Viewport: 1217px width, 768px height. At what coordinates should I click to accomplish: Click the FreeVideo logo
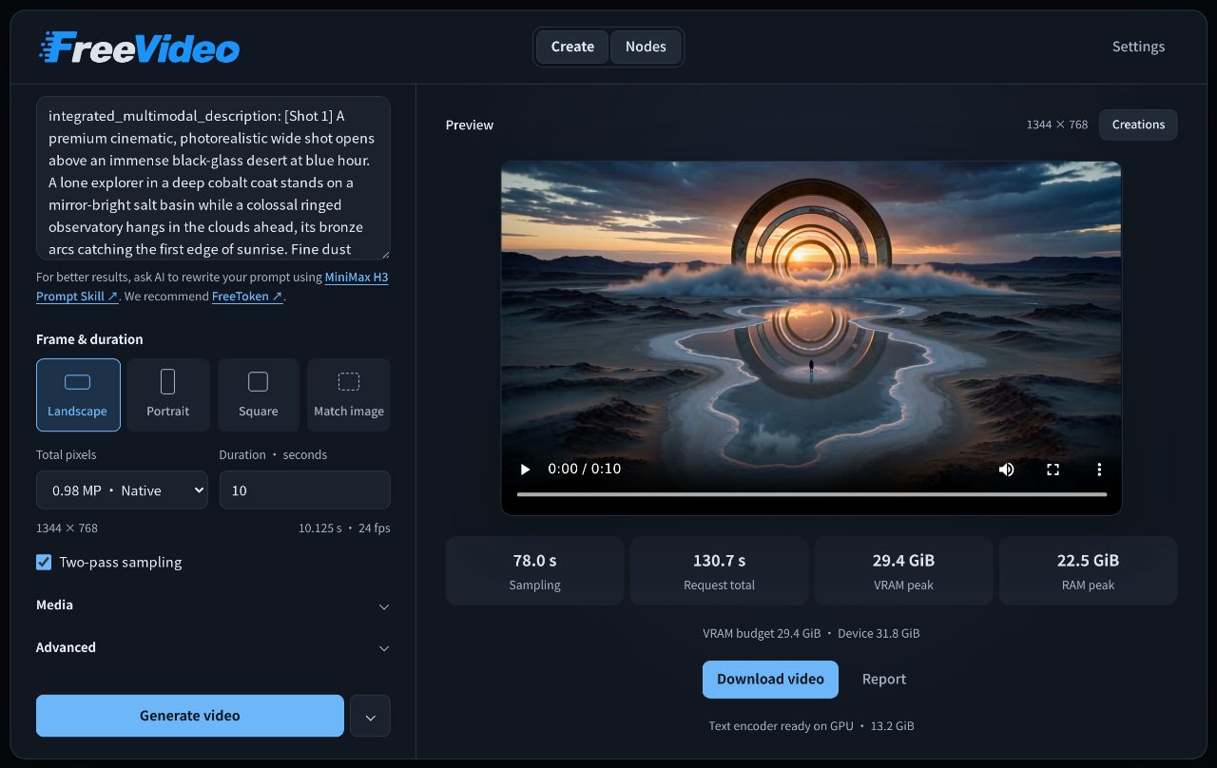[139, 47]
